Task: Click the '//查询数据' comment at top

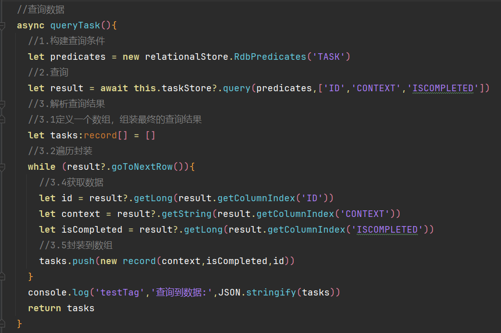Action: click(41, 10)
